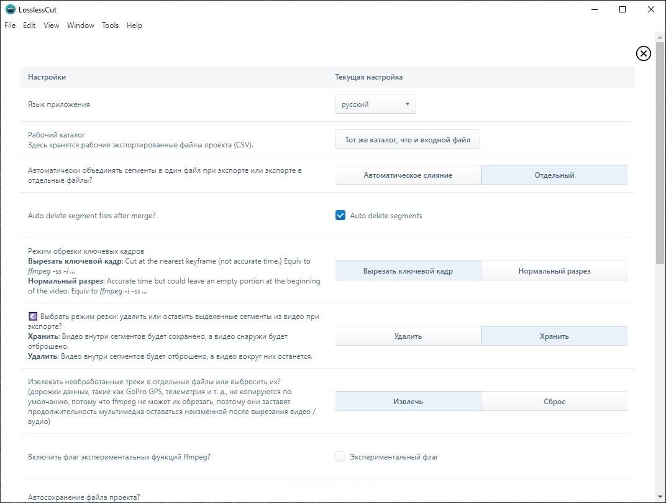This screenshot has width=666, height=503.
Task: Open the File menu
Action: pos(10,25)
